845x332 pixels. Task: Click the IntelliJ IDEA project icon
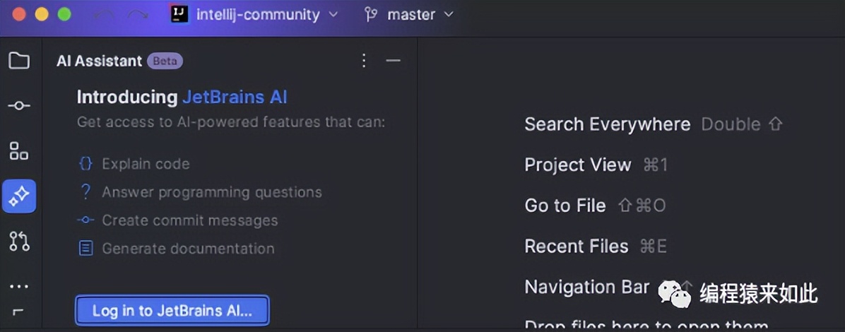tap(179, 14)
